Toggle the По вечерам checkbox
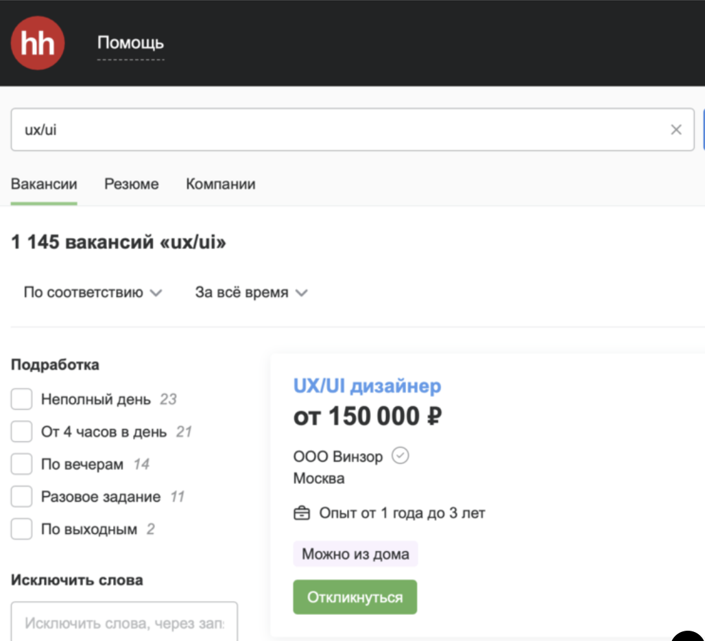Screen dimensions: 705x641 pos(22,465)
